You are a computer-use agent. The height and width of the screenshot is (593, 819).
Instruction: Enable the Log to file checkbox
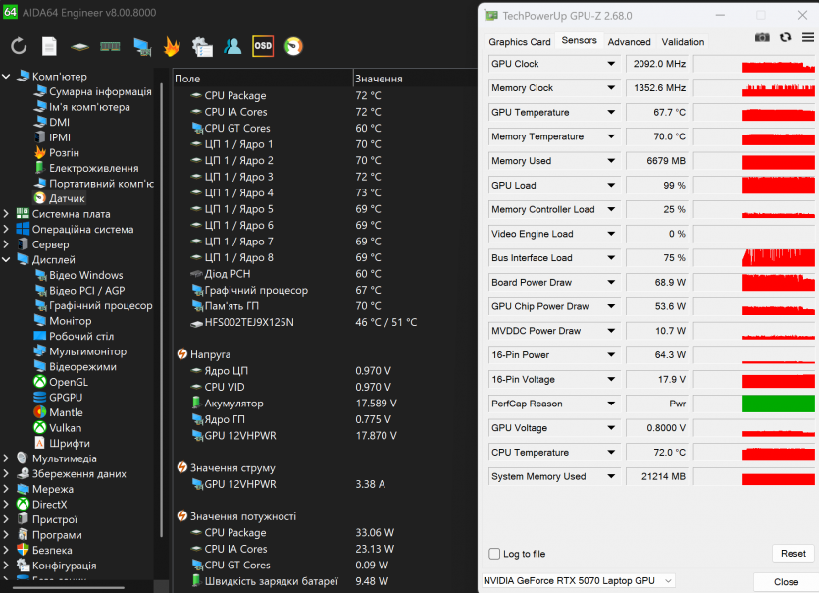tap(495, 554)
